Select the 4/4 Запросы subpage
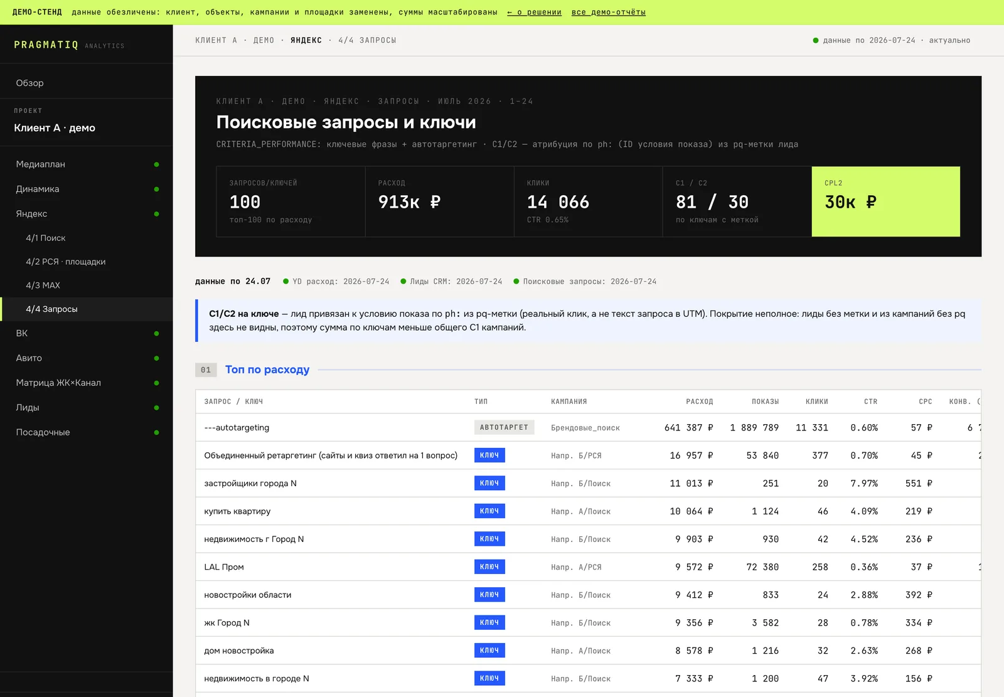Screen dimensions: 1004x697 pos(87,309)
